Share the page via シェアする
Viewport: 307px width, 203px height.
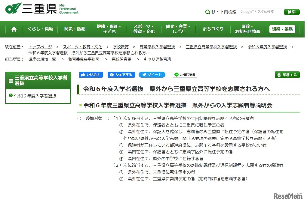(121, 75)
